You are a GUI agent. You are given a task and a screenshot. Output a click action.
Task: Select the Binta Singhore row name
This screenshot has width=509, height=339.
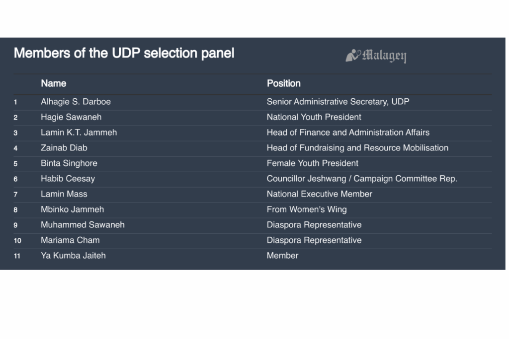tap(69, 163)
